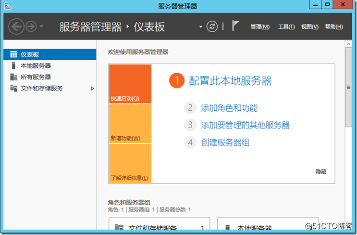Click the step 2 number circle
Screen dimensions: 357x235
click(x=190, y=108)
